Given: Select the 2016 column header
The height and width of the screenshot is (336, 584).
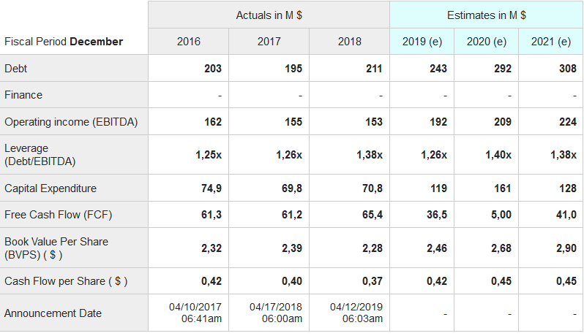Looking at the screenshot, I should (x=189, y=42).
